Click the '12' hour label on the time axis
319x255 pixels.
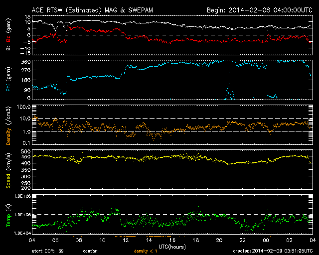click(x=126, y=241)
